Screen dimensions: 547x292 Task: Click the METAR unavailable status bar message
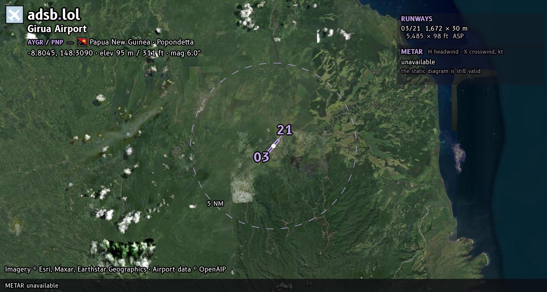tap(32, 285)
